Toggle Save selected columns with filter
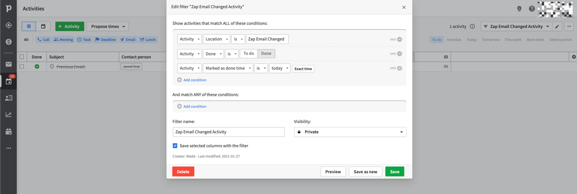 175,146
